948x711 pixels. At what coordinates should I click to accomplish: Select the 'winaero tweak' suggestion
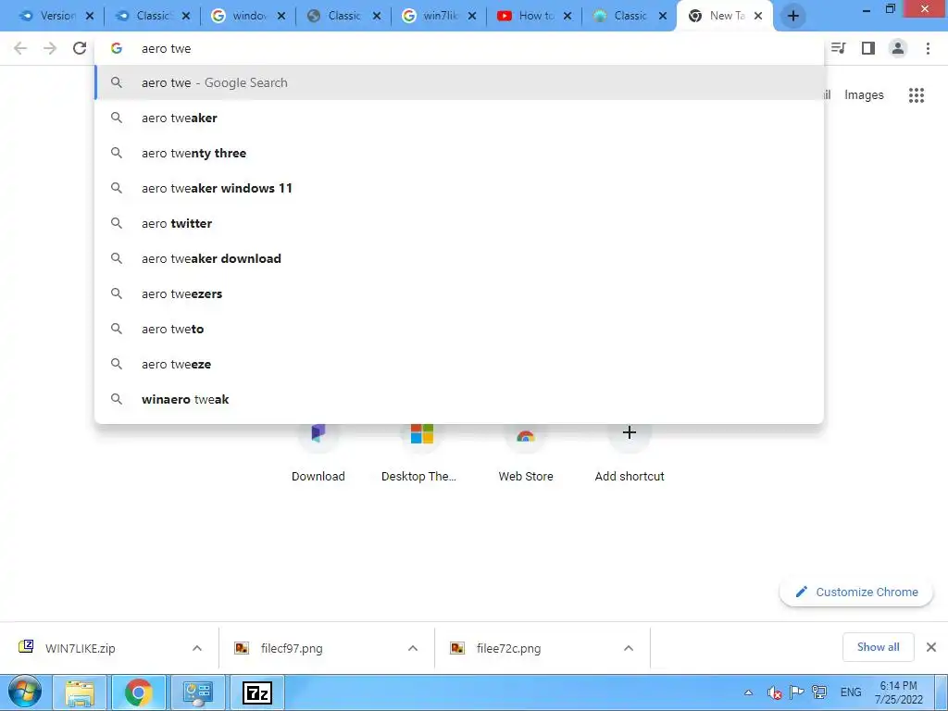tap(459, 399)
